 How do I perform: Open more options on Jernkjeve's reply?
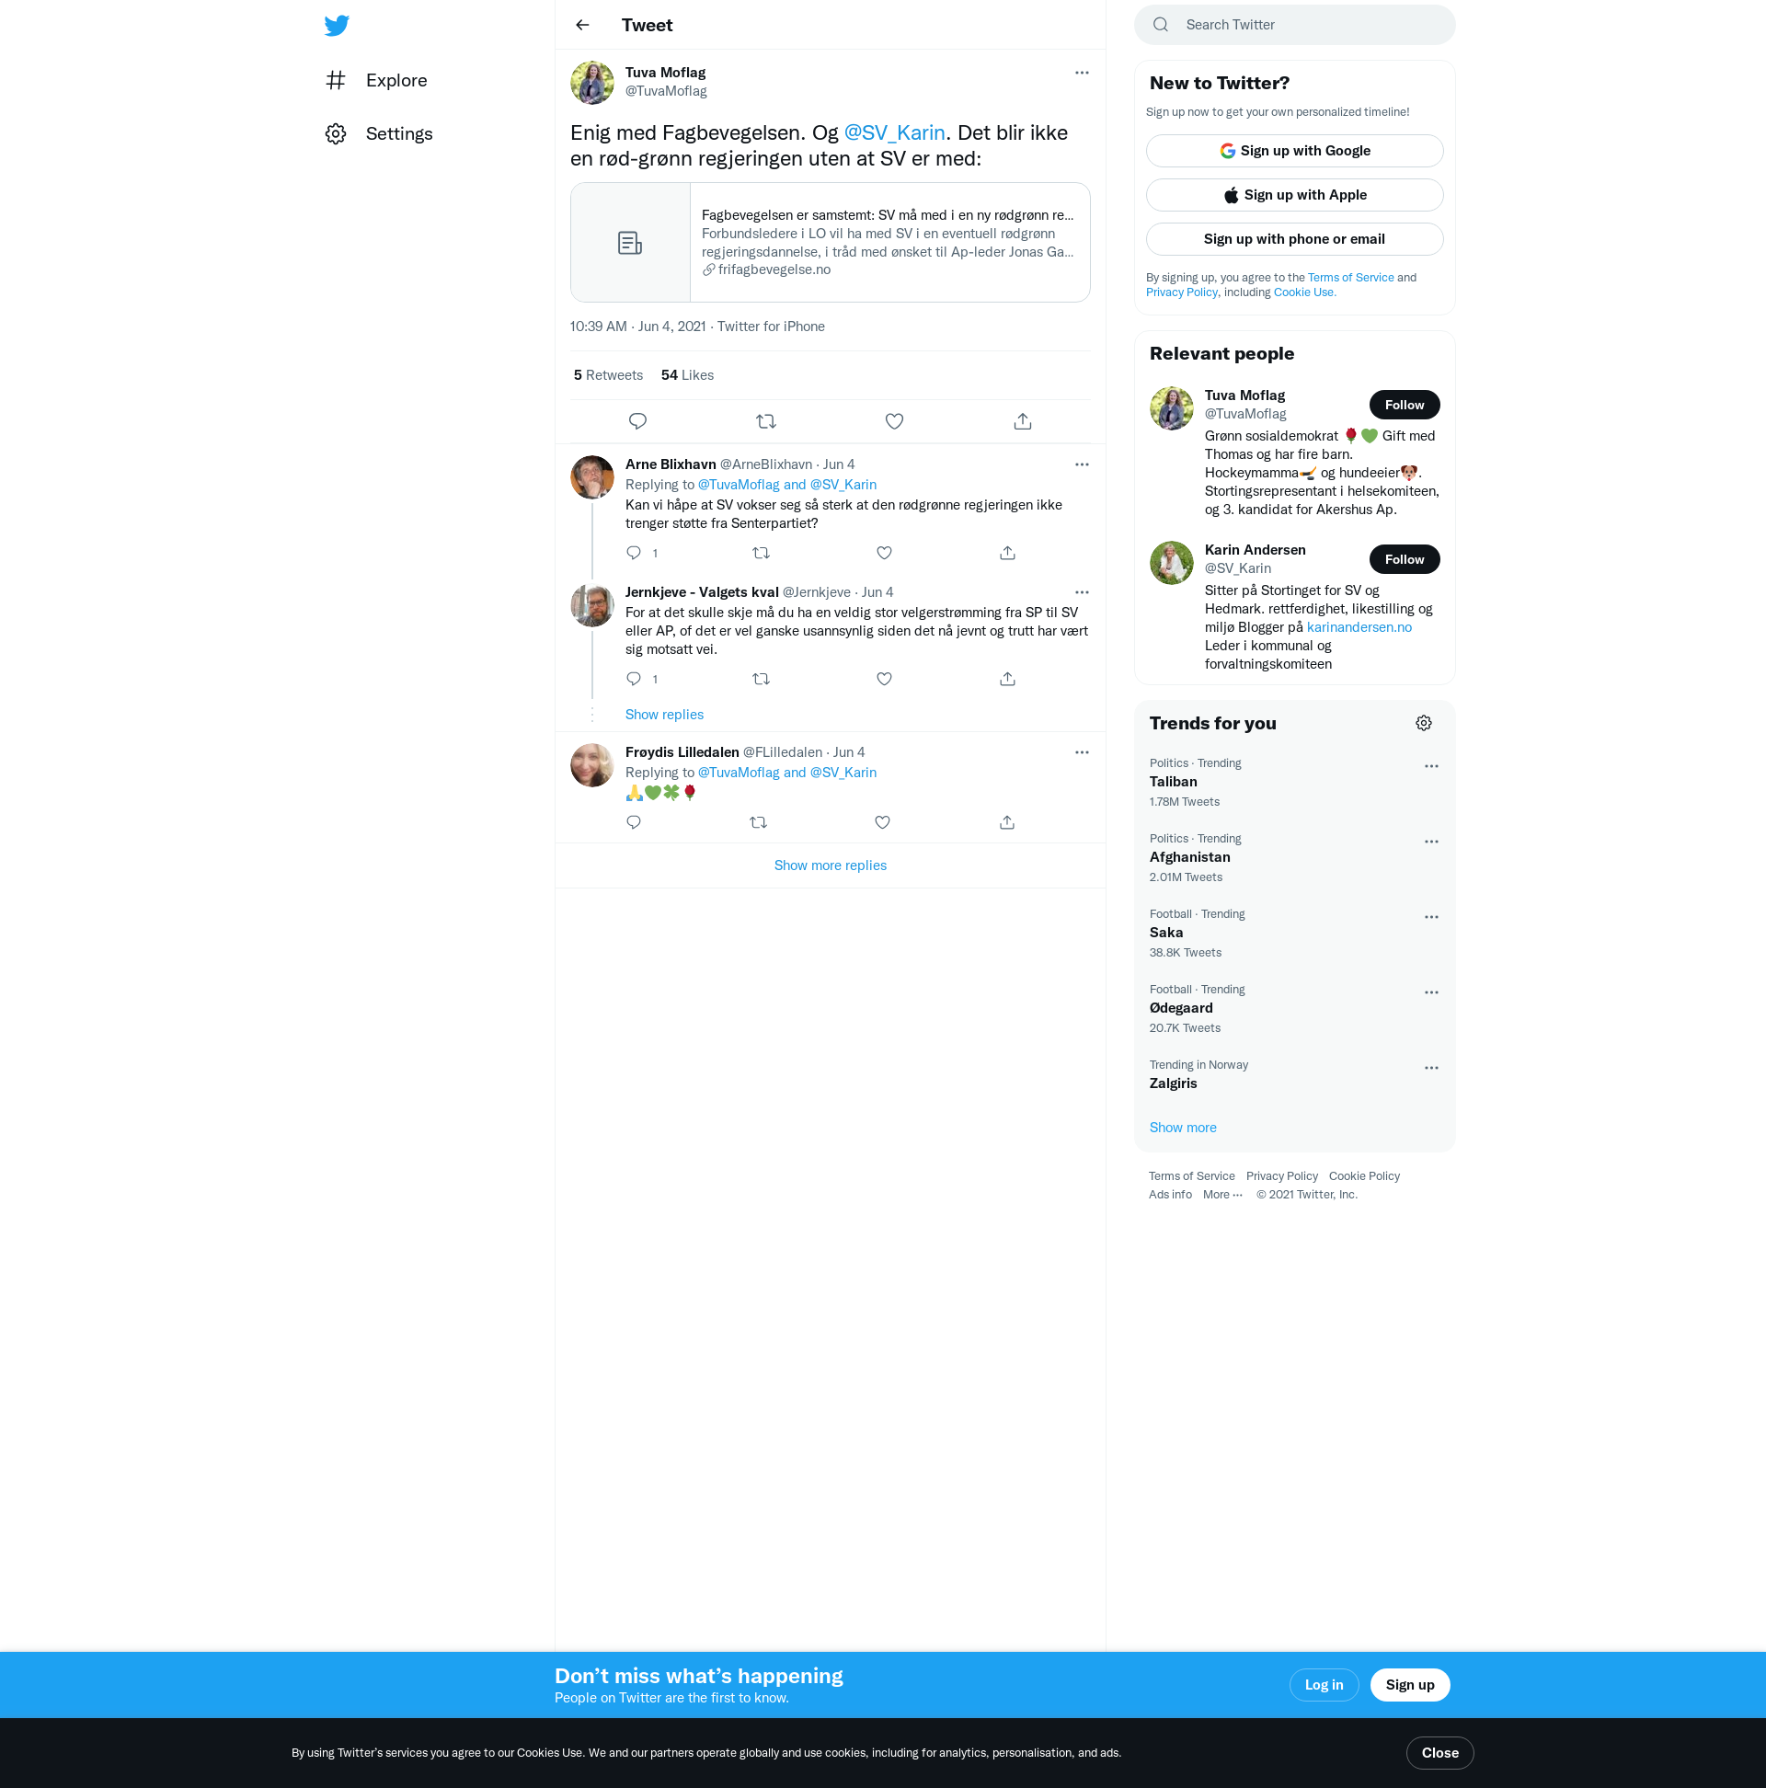tap(1081, 592)
